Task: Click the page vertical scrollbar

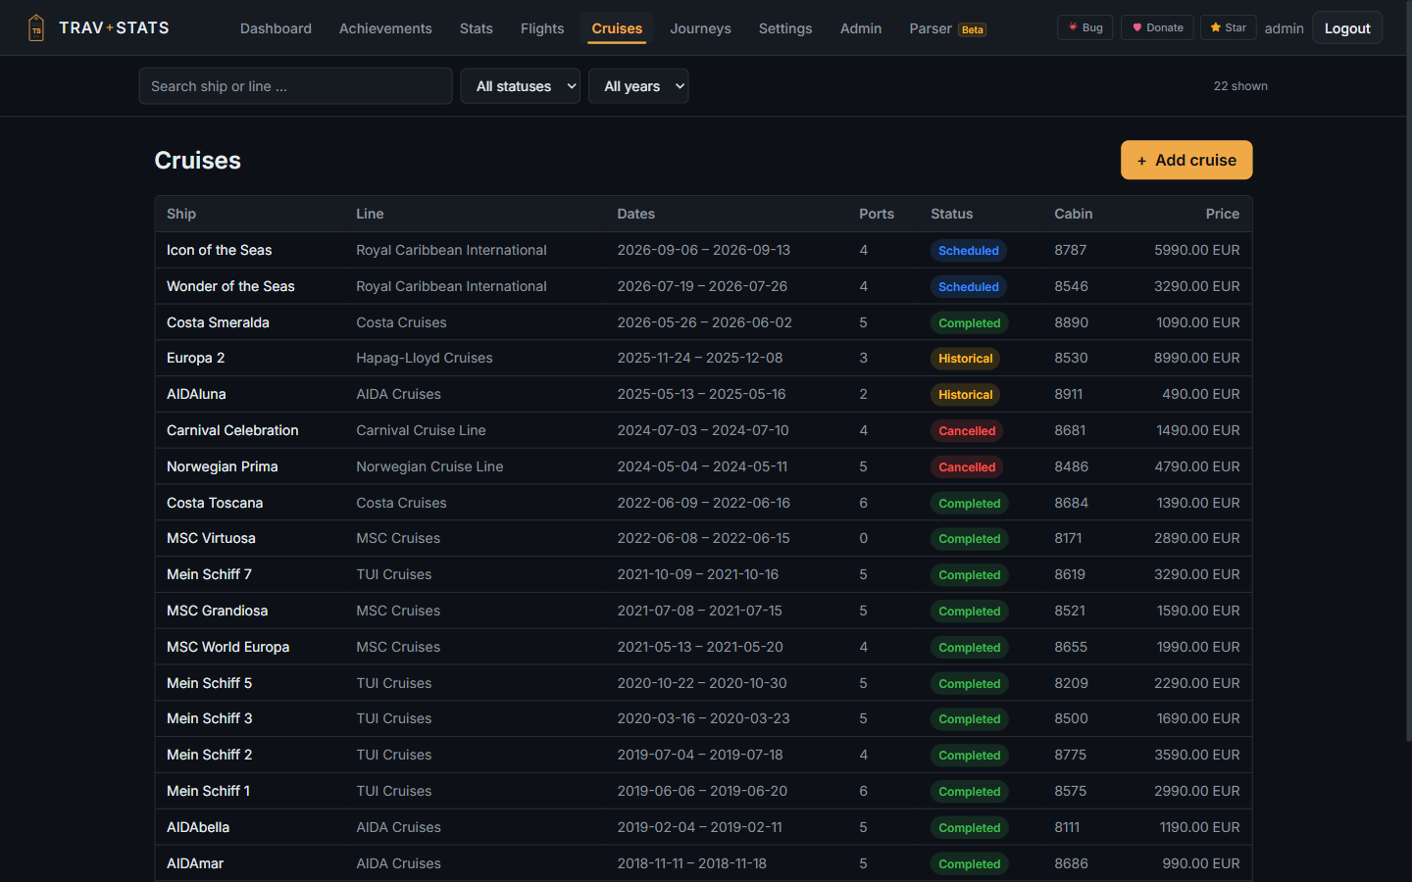Action: (1408, 372)
